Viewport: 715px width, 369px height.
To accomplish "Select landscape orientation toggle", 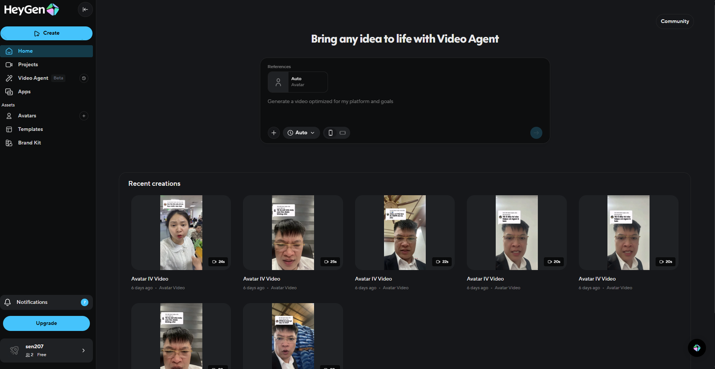I will [343, 133].
